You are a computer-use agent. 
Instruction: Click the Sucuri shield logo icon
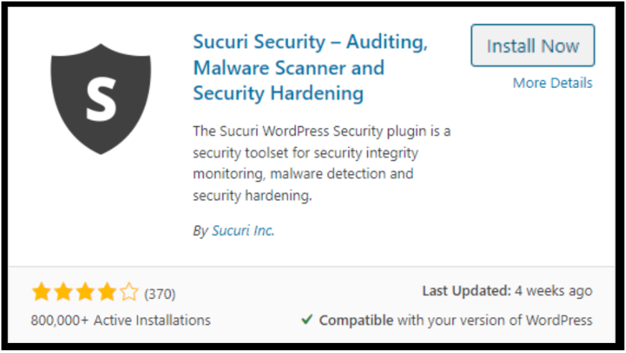[100, 99]
